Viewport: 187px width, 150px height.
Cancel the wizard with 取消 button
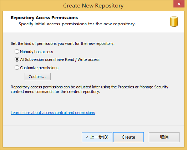pyautogui.click(x=164, y=137)
